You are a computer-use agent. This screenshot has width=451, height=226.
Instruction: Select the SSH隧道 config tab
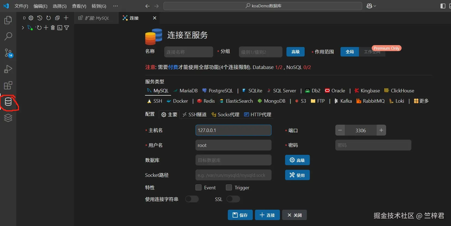[x=194, y=115]
